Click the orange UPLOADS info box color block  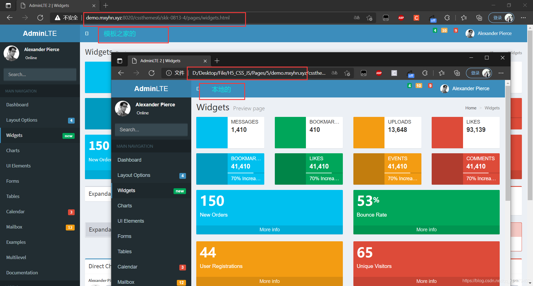pyautogui.click(x=369, y=132)
